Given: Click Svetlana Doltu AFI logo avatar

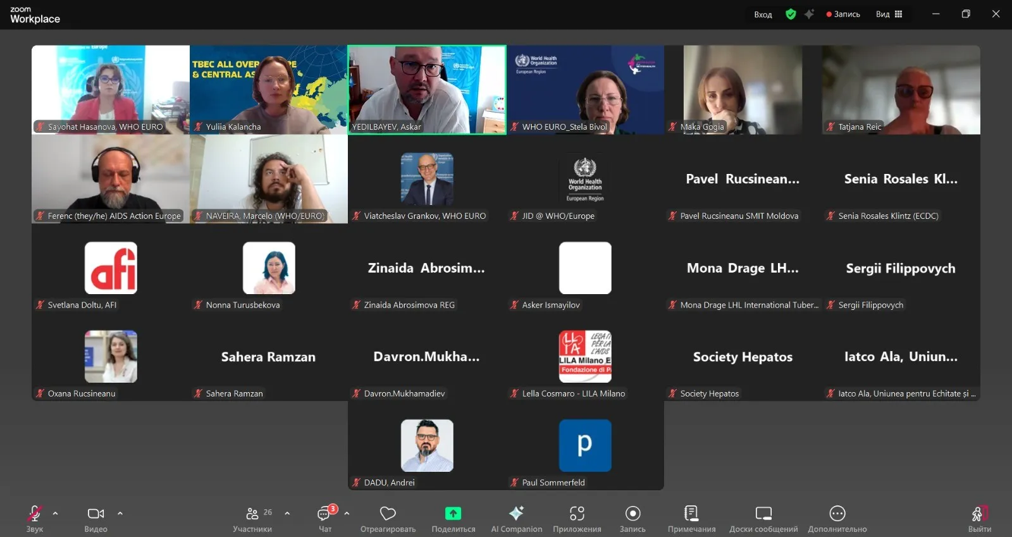Looking at the screenshot, I should click(111, 268).
